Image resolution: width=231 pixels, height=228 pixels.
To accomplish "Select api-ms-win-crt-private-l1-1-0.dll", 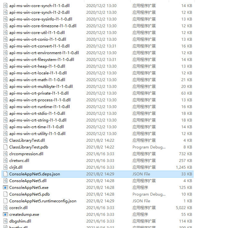I will pos(39,93).
